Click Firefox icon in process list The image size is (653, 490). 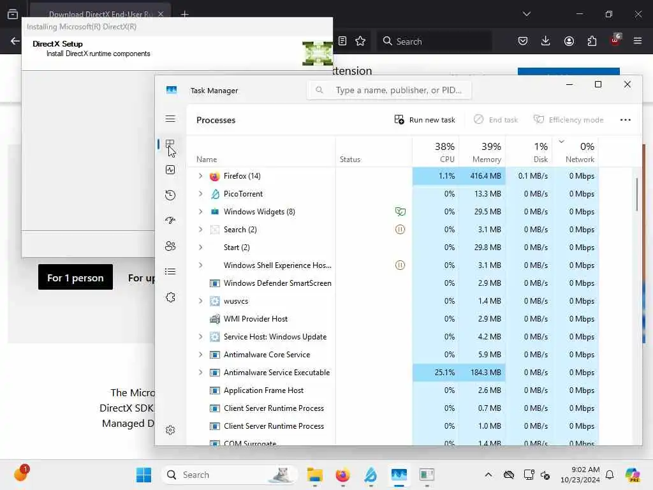pyautogui.click(x=214, y=176)
